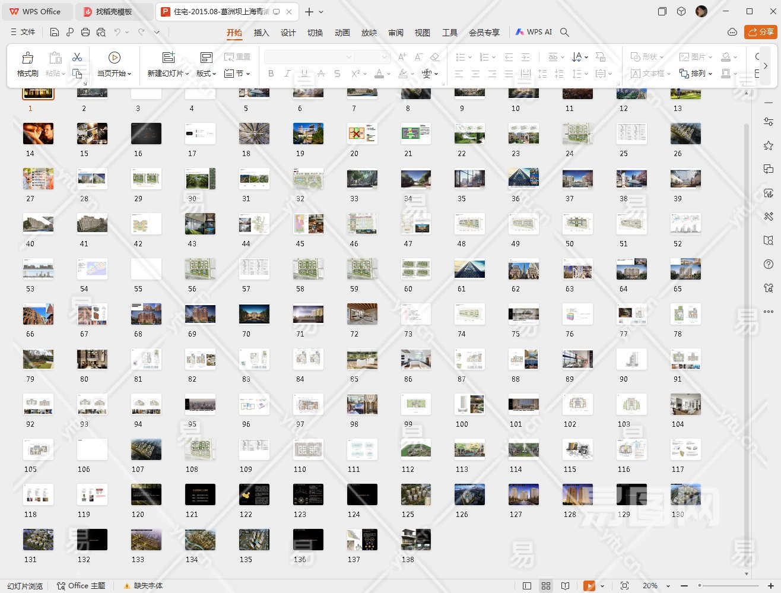
Task: Click the search magnifier beside WPS AI
Action: pos(564,32)
